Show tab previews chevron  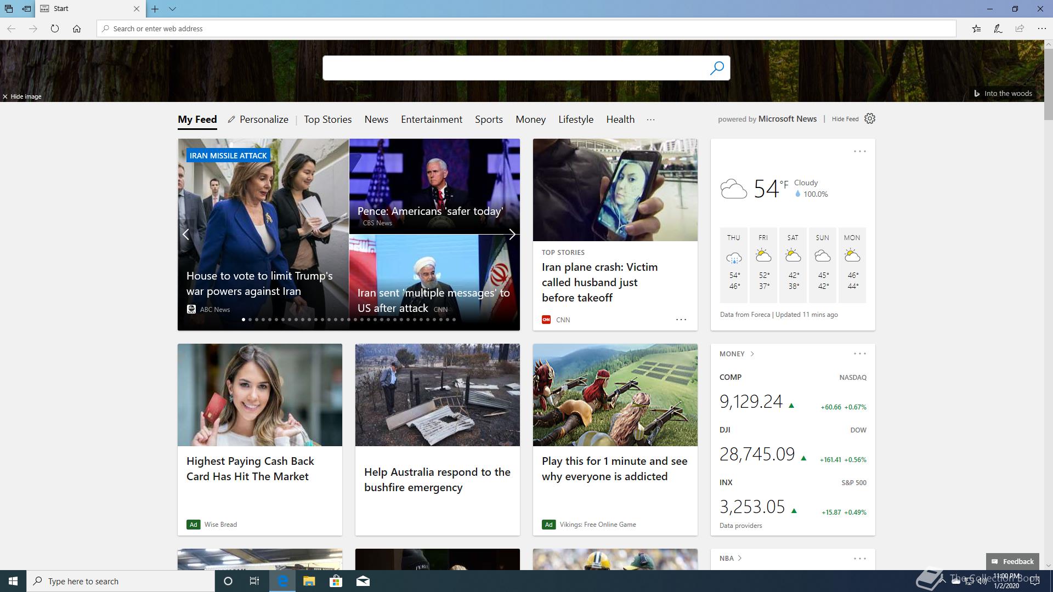point(172,9)
